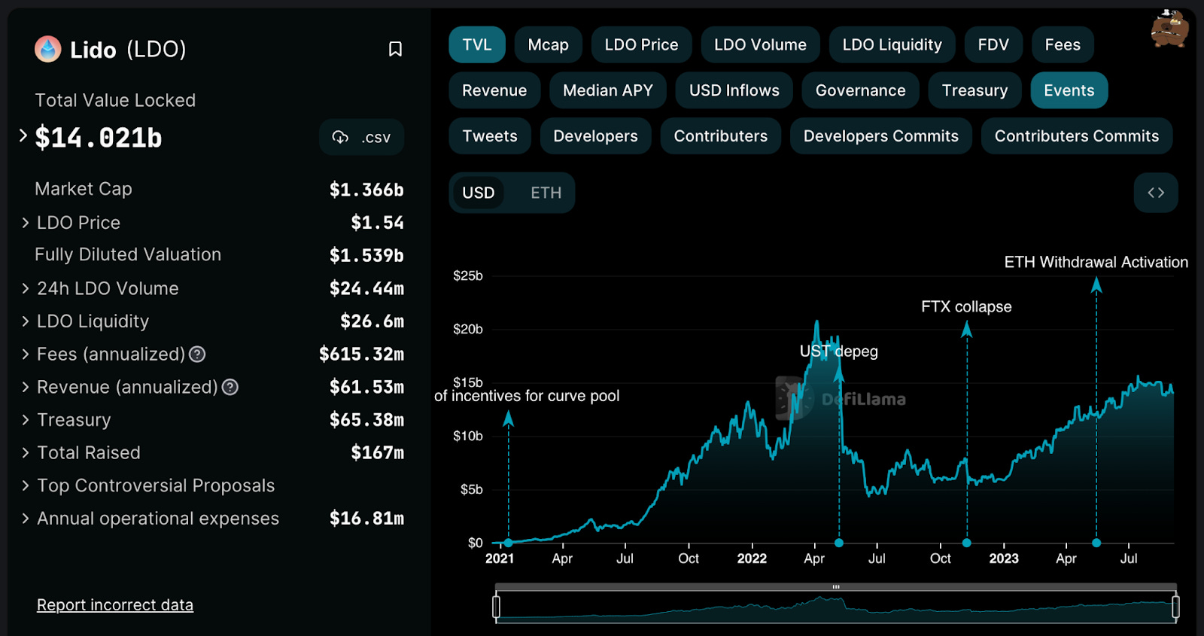Toggle the FDV chart metric
This screenshot has width=1204, height=636.
pyautogui.click(x=993, y=45)
